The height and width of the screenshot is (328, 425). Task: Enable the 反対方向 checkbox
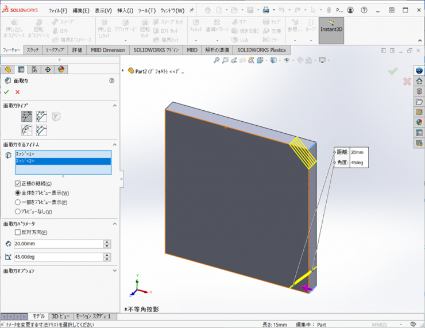point(18,233)
